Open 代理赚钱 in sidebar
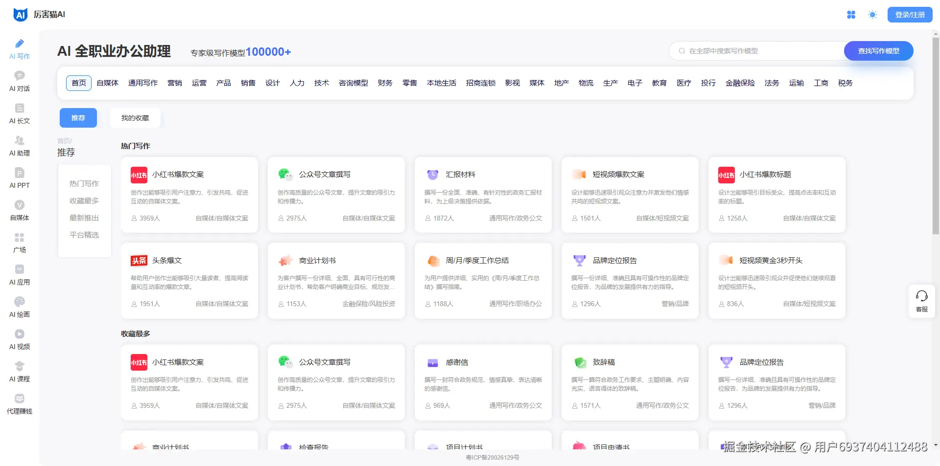 tap(20, 404)
